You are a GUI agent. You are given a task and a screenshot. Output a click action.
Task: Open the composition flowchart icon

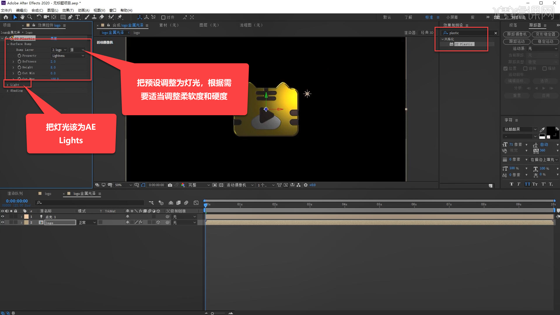click(298, 185)
